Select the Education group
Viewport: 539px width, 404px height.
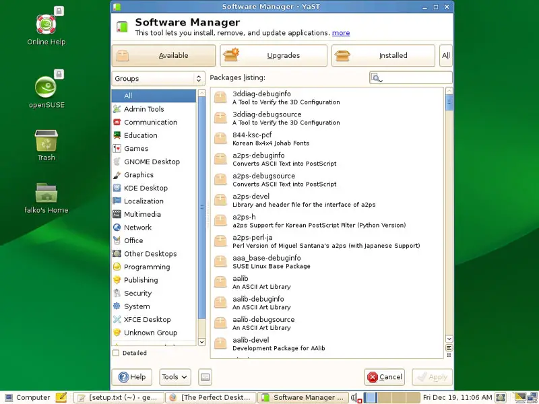click(154, 135)
